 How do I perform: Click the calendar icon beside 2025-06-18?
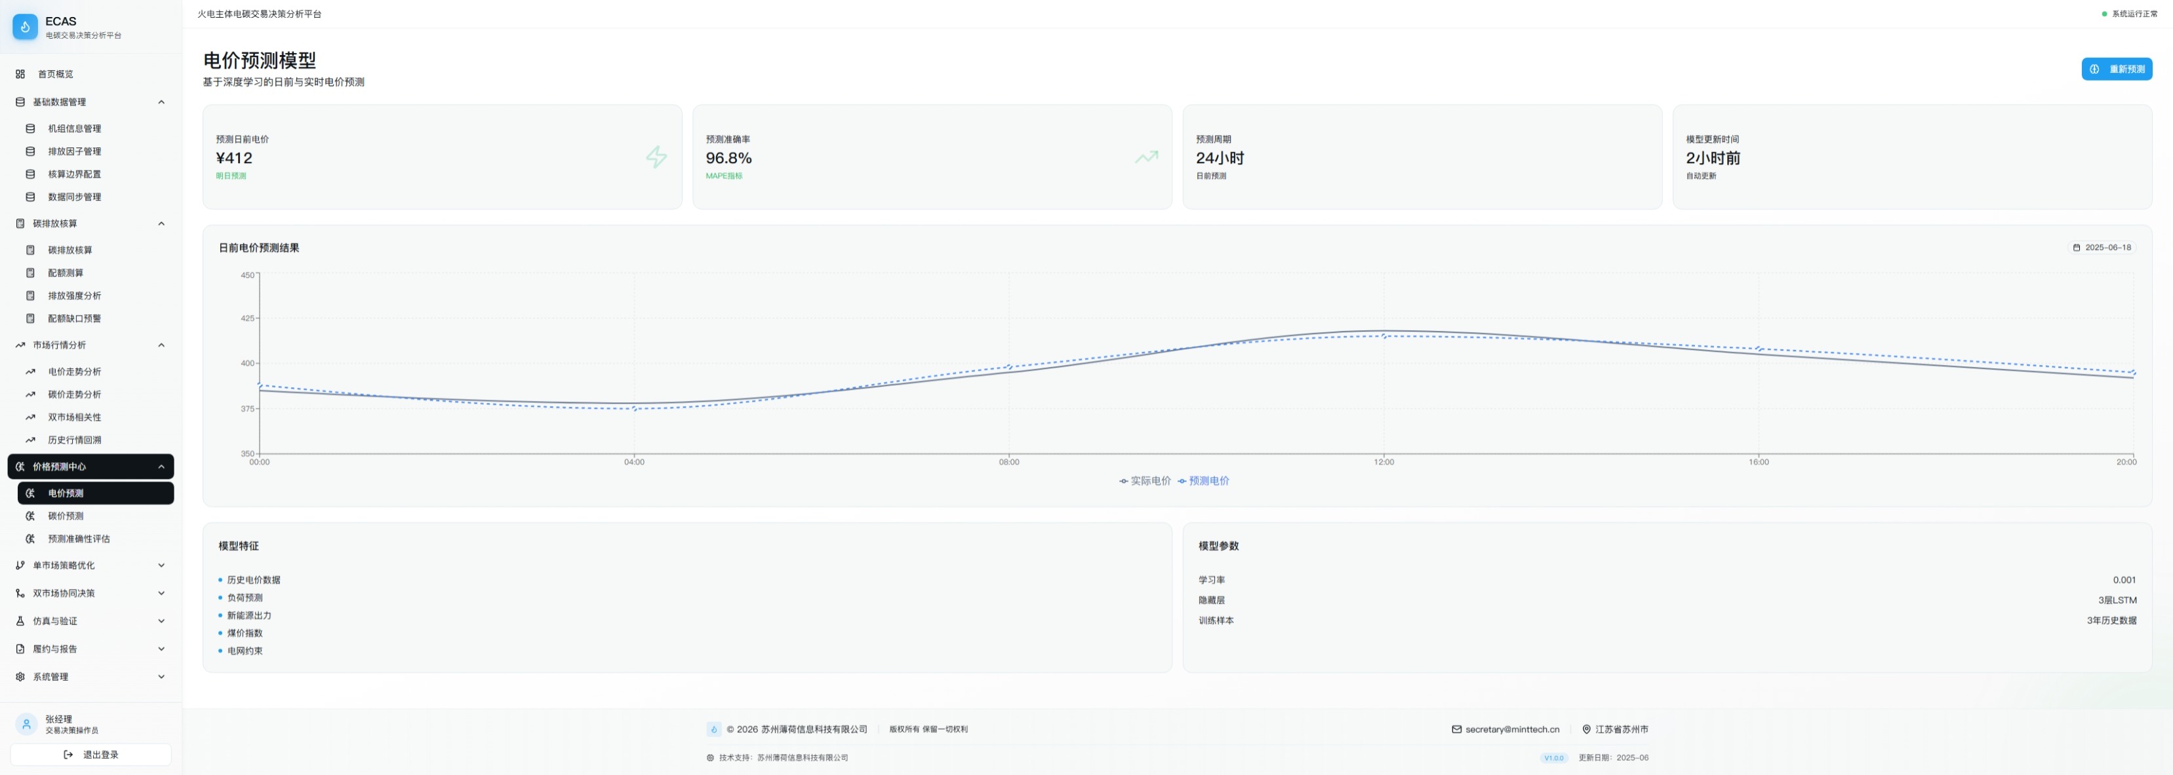tap(2076, 248)
